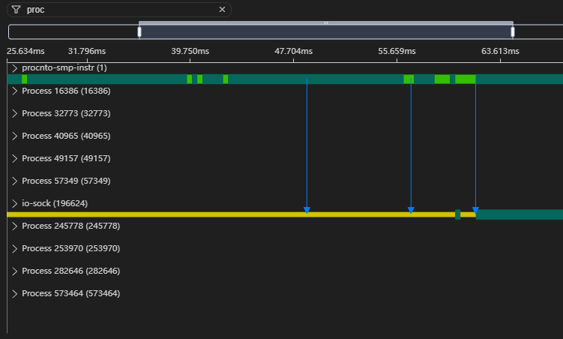Select Process 253970 label
563x339 pixels.
[70, 248]
